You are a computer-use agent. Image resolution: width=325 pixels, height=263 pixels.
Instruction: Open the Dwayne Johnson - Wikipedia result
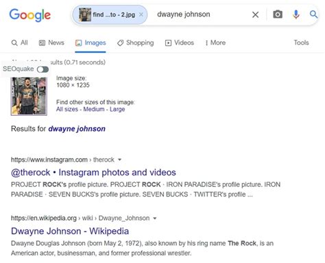tap(70, 231)
